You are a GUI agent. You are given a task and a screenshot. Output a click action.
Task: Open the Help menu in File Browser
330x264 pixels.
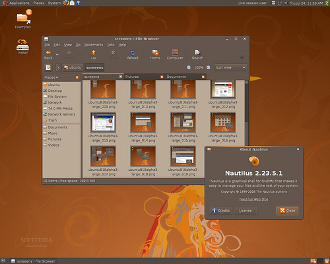pos(122,45)
